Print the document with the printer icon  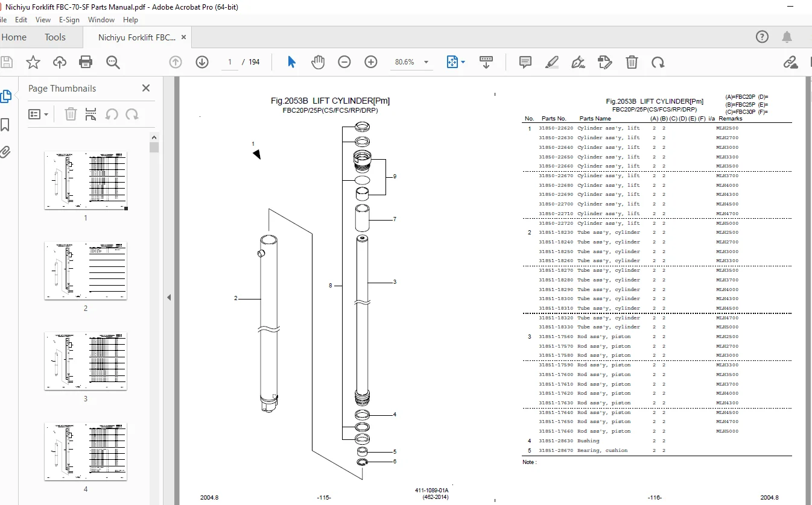point(86,62)
